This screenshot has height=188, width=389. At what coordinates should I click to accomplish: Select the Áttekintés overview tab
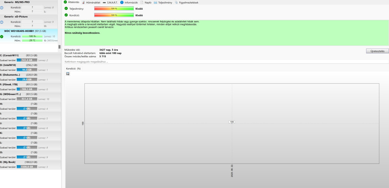(73, 2)
